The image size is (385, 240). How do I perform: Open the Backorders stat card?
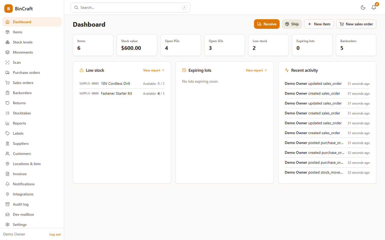(x=356, y=45)
